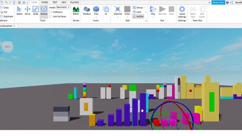The image size is (242, 136).
Task: Switch to the TEST ribbon tab
Action: tap(55, 2)
